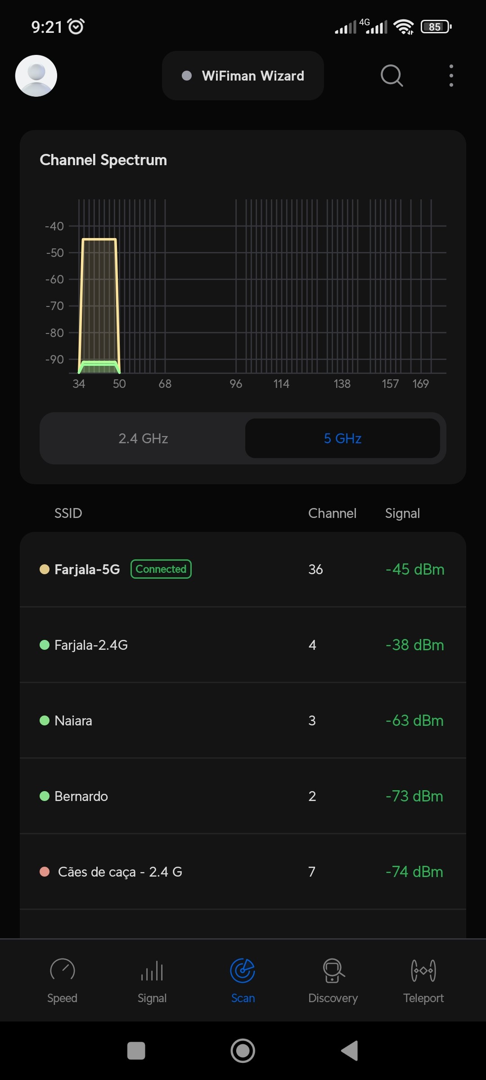Open the three-dot overflow menu

coord(451,76)
